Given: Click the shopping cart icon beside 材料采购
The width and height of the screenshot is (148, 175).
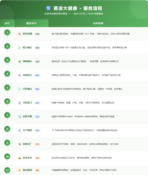Looking at the screenshot, I should [x=19, y=117].
